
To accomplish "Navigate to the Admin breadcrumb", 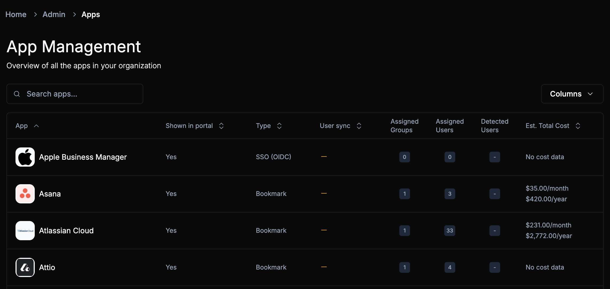I will click(x=54, y=14).
